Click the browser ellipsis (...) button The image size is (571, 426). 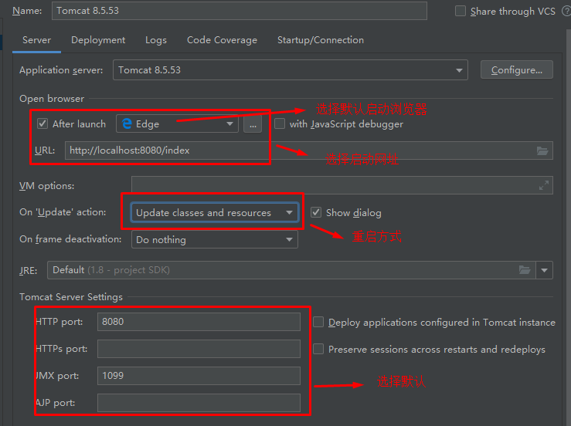[x=253, y=124]
